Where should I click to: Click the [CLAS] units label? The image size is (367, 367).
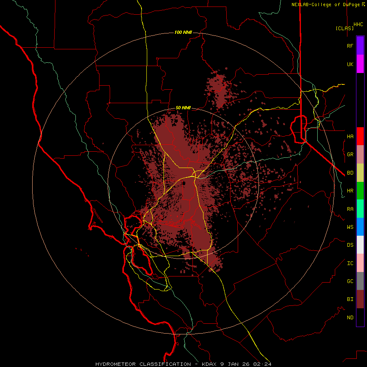tap(345, 29)
